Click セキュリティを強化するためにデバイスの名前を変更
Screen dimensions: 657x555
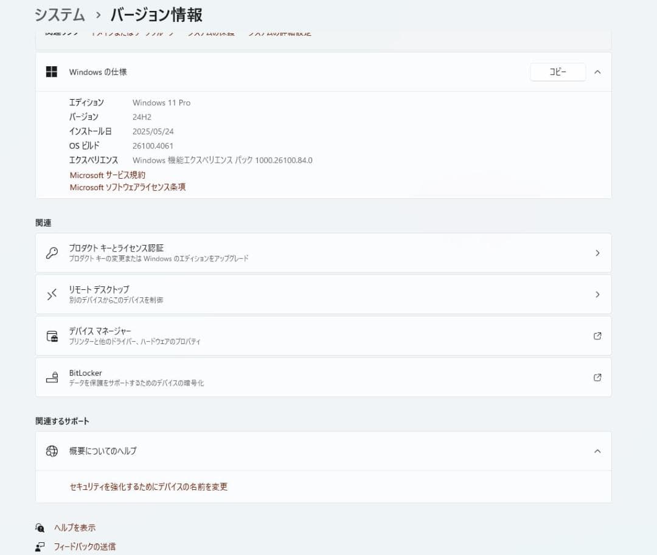point(148,486)
